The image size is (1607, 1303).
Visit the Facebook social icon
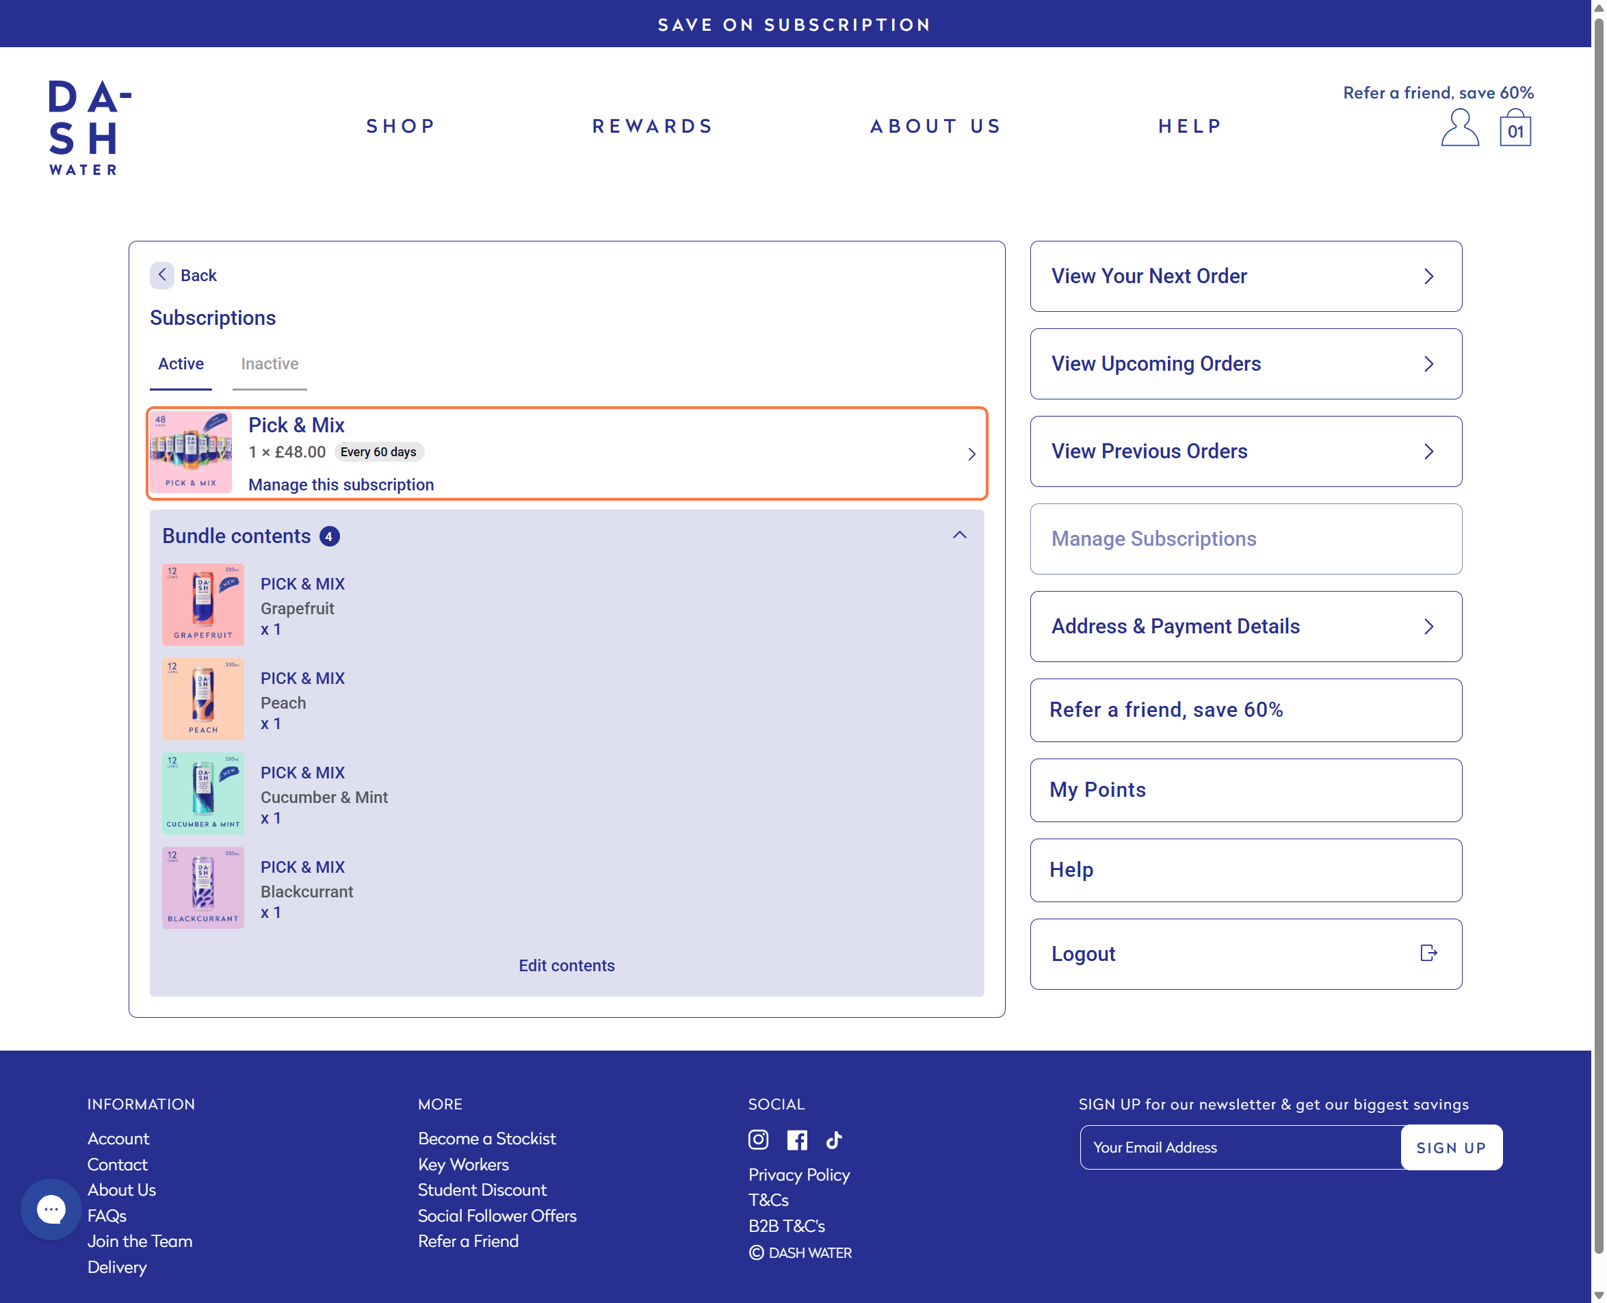[x=796, y=1140]
